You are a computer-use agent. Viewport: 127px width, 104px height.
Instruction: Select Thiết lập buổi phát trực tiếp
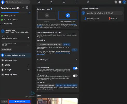[16, 55]
